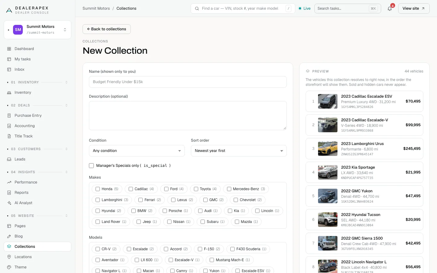Click the Collections layers icon in sidebar

(x=9, y=247)
